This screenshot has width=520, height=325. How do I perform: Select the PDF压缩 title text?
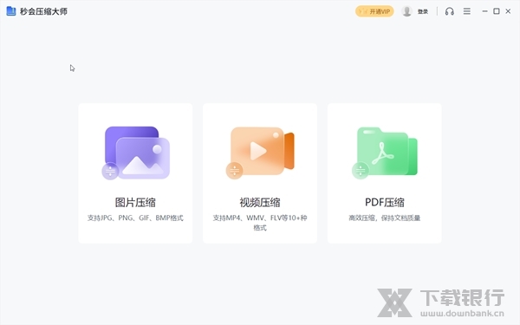click(x=385, y=202)
